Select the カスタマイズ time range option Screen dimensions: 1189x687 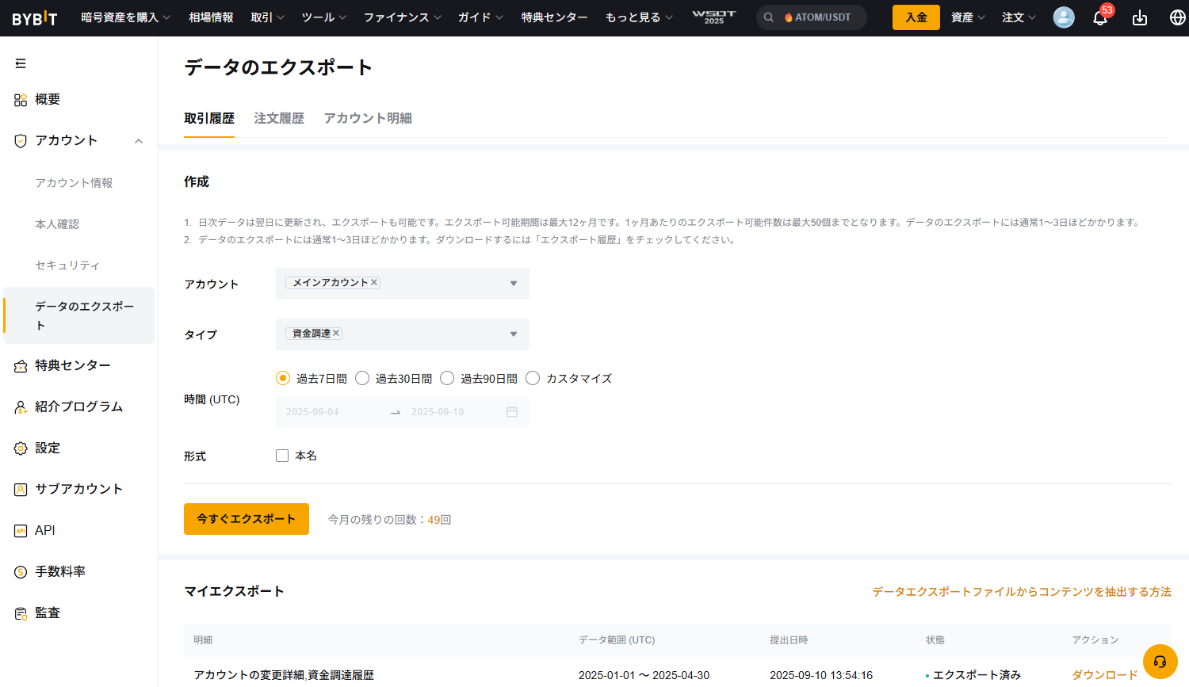(x=532, y=378)
